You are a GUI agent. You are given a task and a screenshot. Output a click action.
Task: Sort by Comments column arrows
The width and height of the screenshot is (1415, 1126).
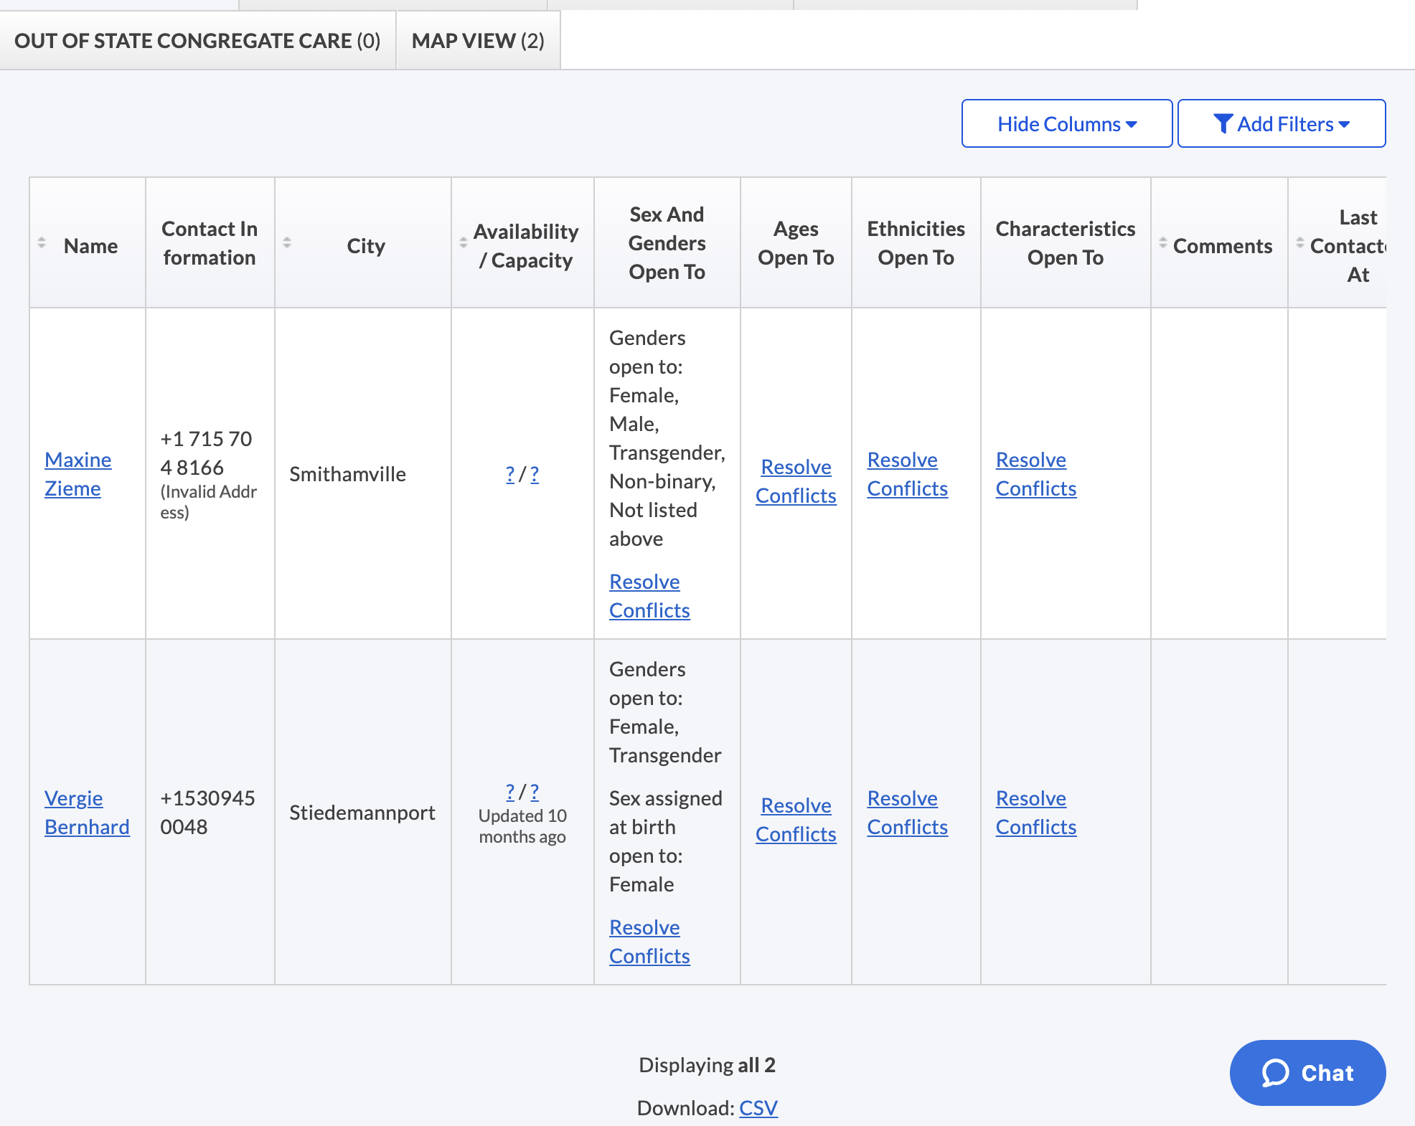(x=1162, y=243)
